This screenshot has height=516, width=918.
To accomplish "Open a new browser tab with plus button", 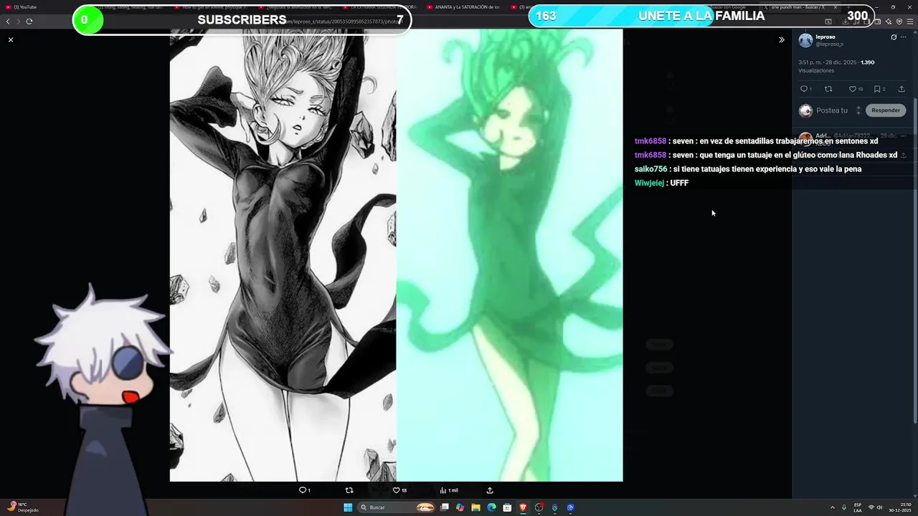I will point(847,7).
